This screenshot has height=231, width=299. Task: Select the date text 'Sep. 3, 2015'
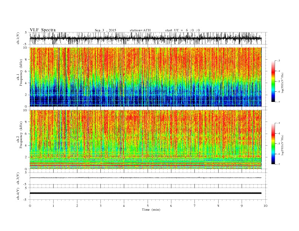click(x=105, y=30)
